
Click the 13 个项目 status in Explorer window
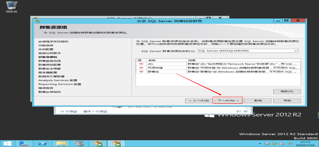pos(68,111)
